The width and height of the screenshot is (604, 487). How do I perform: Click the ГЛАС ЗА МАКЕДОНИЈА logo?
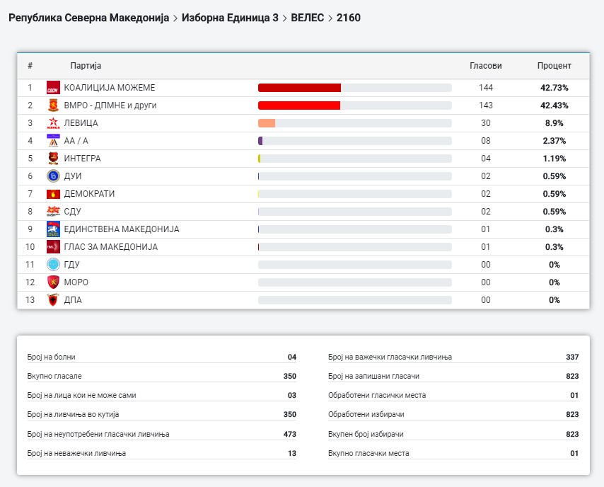[53, 247]
